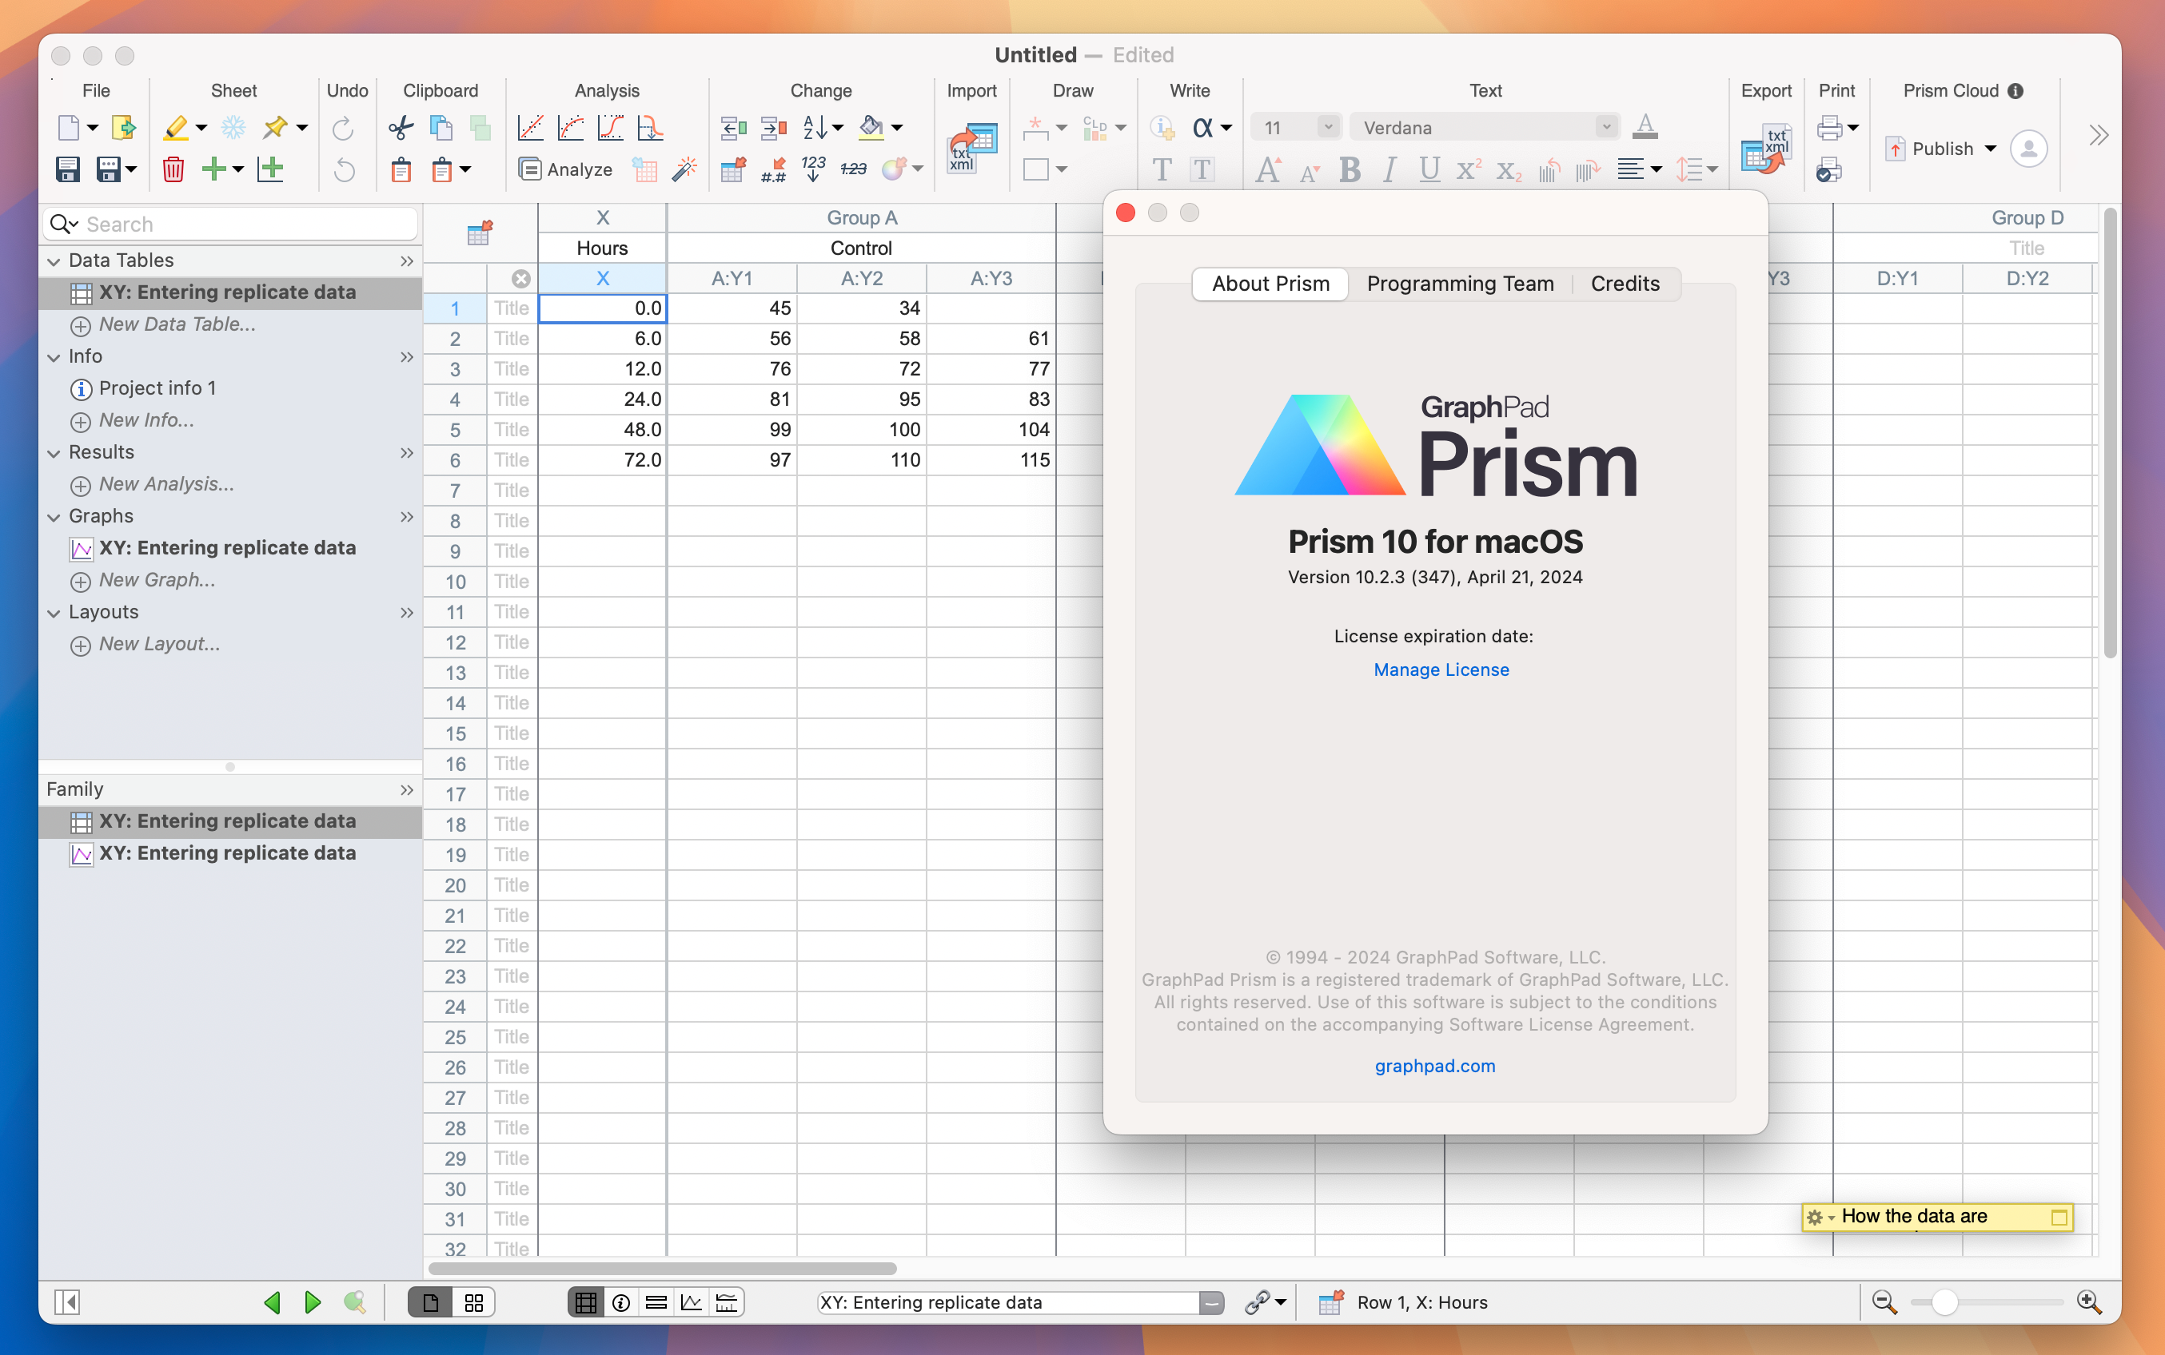
Task: Open the sheet name selector dropdown
Action: click(x=1211, y=1302)
